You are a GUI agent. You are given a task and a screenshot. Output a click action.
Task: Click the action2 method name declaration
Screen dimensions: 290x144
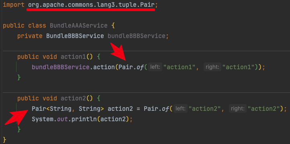(x=73, y=98)
